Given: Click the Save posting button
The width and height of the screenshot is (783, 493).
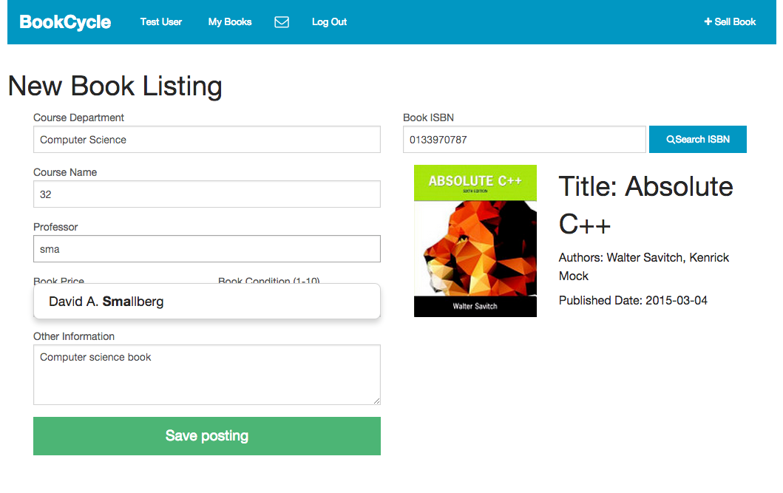Looking at the screenshot, I should coord(207,436).
